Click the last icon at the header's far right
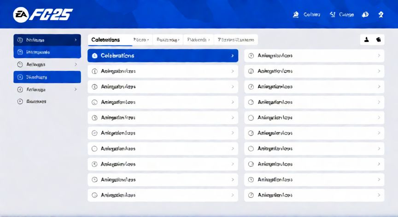This screenshot has height=217, width=398. point(381,15)
